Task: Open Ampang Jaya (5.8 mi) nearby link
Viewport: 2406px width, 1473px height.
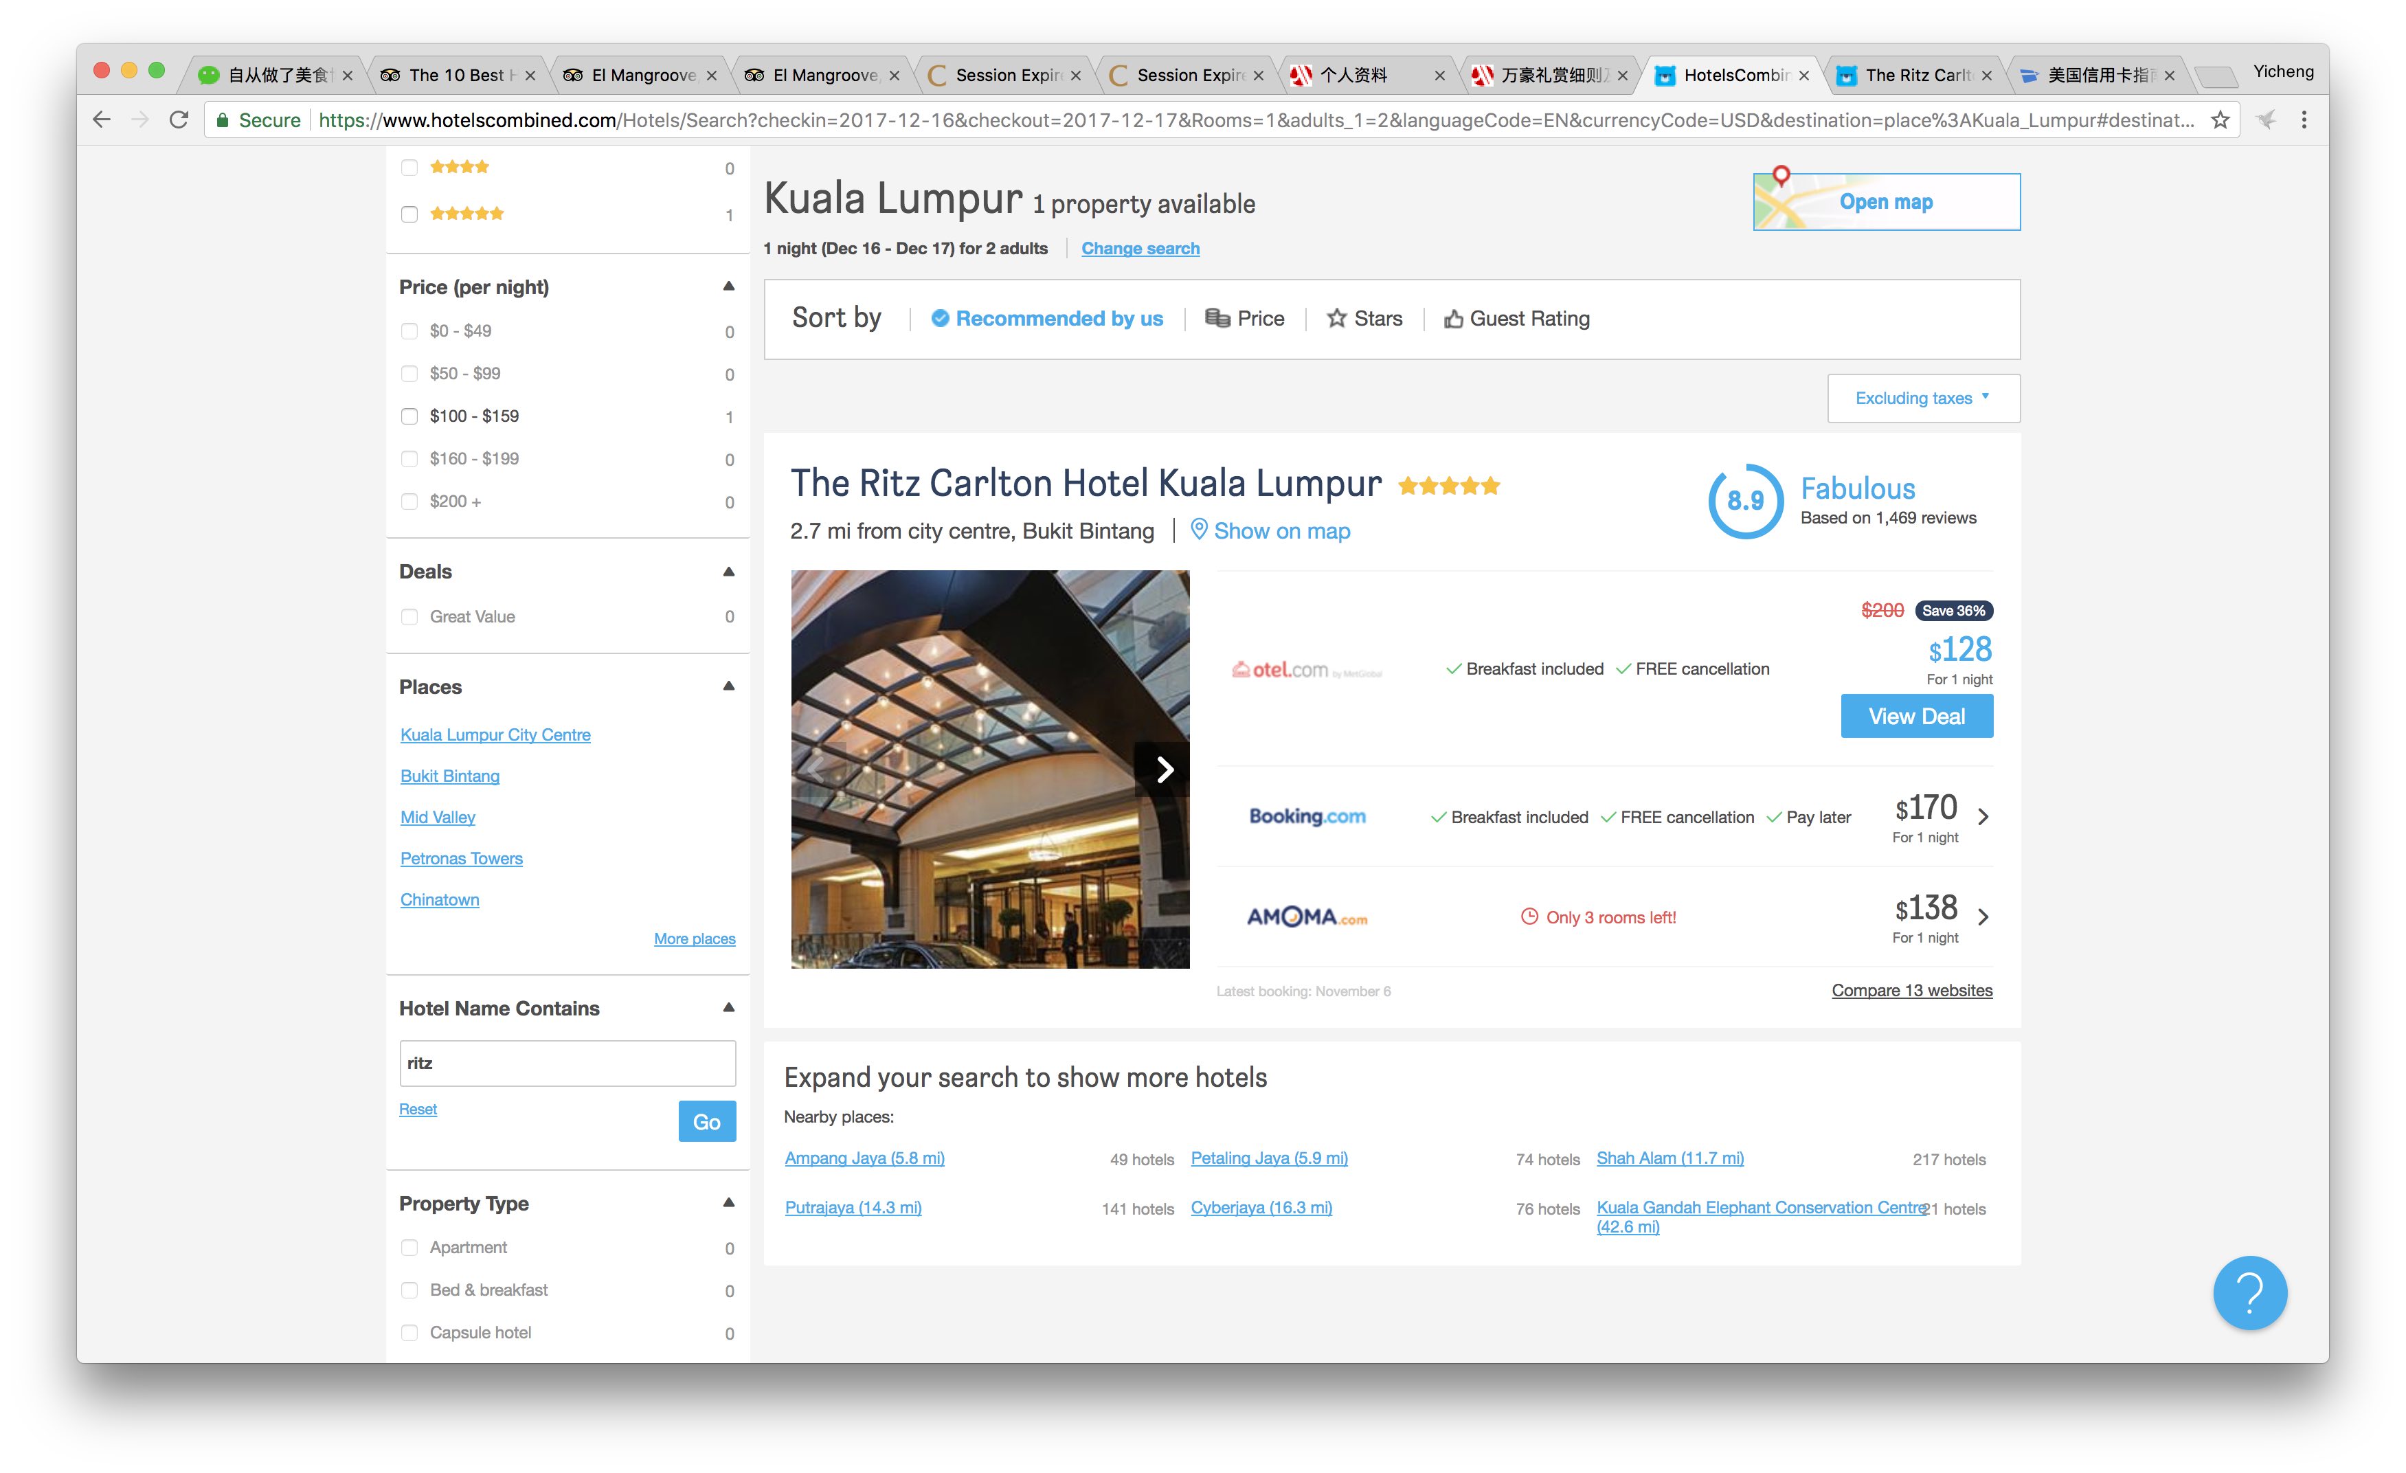Action: [864, 1158]
